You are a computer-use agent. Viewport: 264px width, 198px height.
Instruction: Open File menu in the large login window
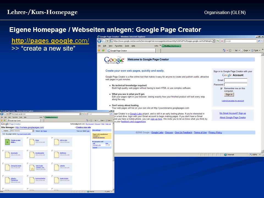[x=99, y=46]
